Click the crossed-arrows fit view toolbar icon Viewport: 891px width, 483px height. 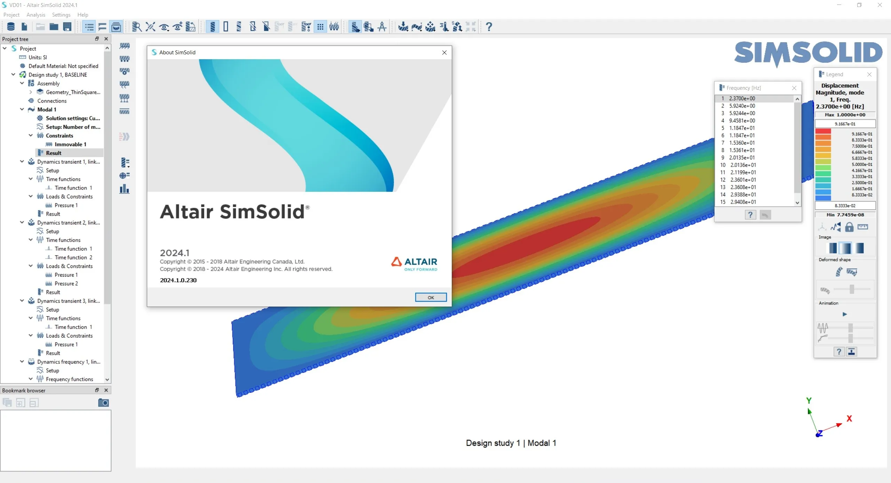coord(150,27)
